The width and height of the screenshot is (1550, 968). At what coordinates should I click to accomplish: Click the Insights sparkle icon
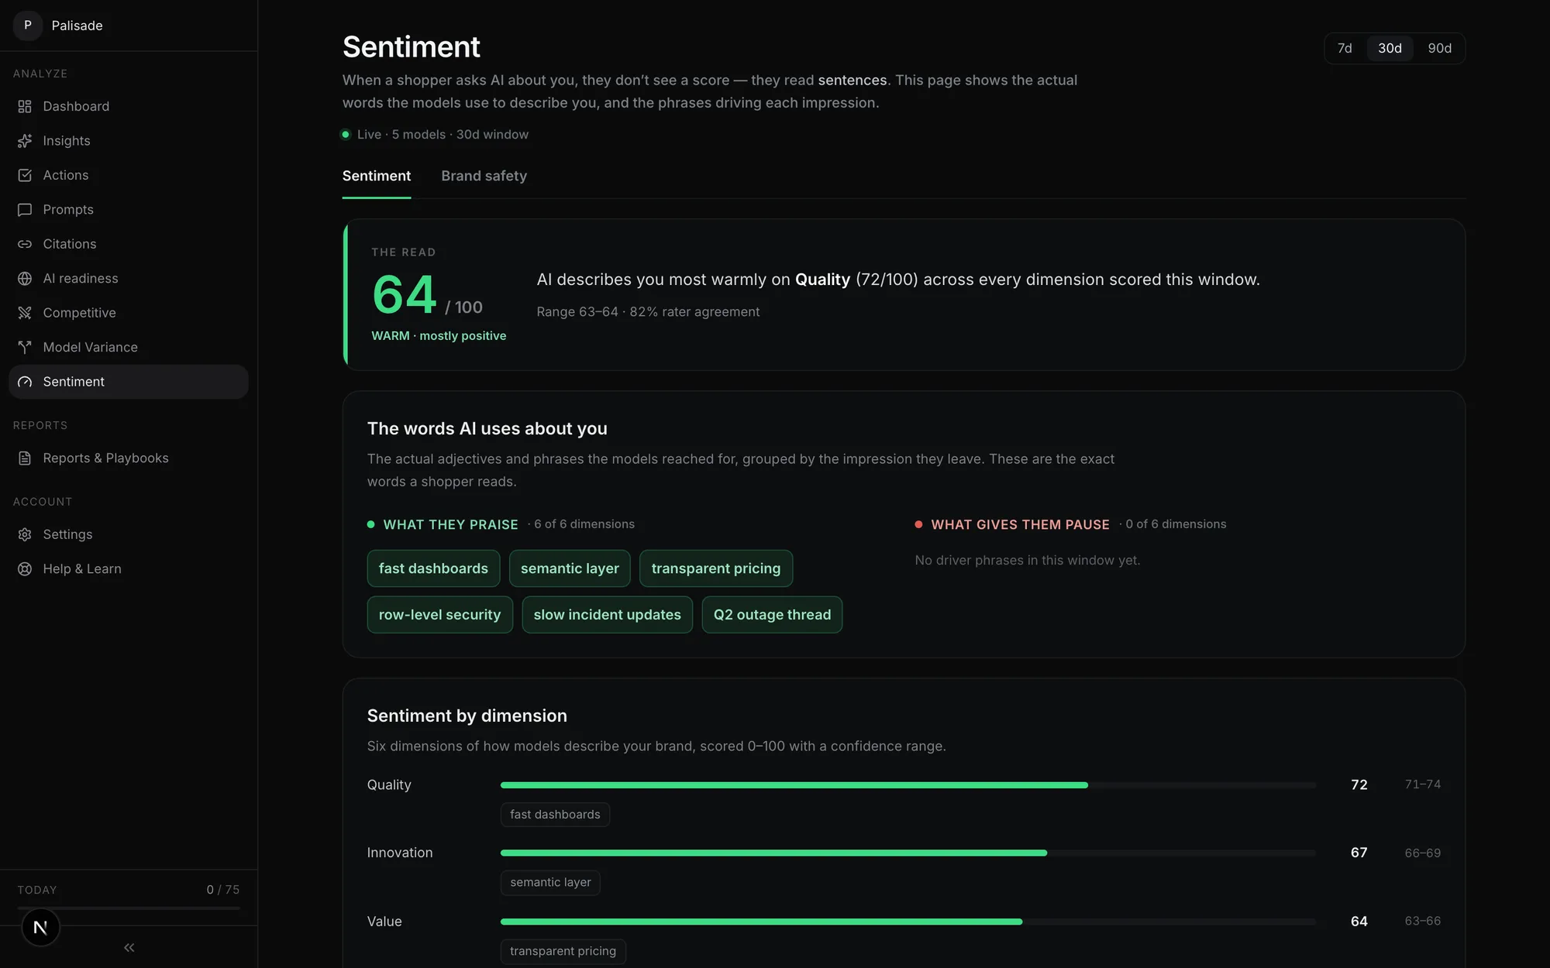(x=25, y=141)
